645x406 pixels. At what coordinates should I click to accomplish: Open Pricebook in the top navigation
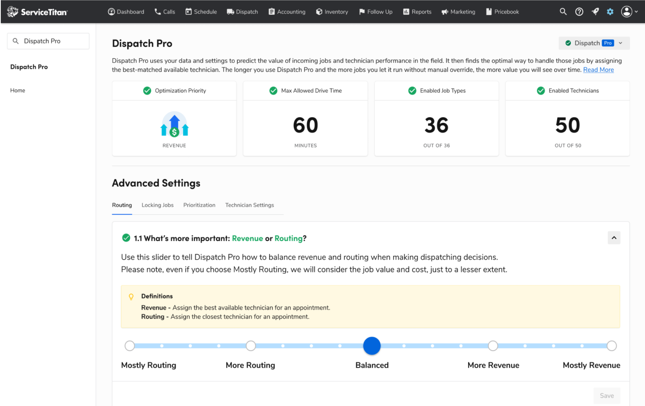[x=502, y=12]
